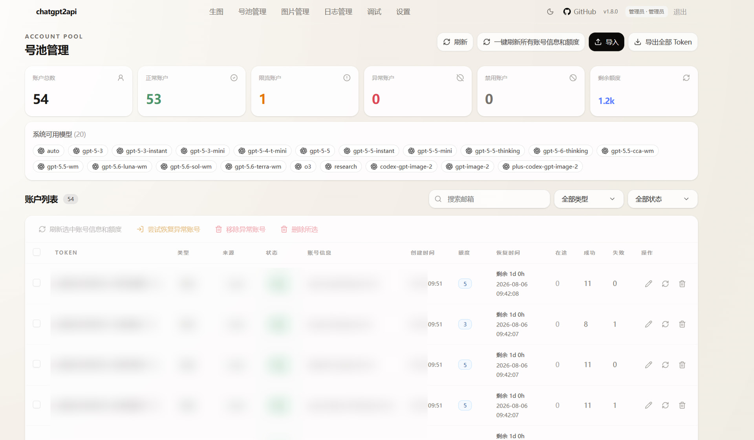The image size is (754, 440).
Task: Click the o3 model tag
Action: (303, 167)
